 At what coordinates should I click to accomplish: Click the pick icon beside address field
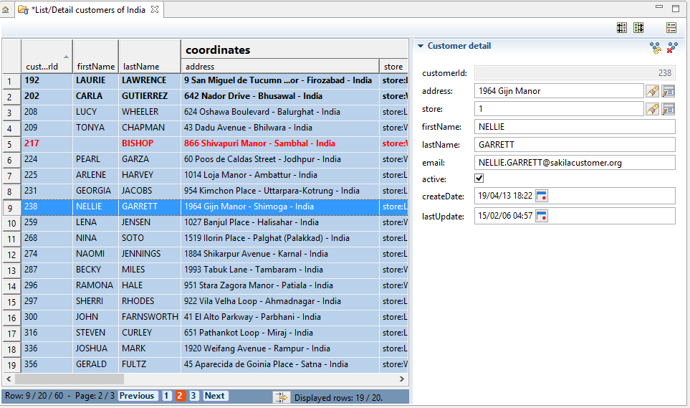pos(652,91)
